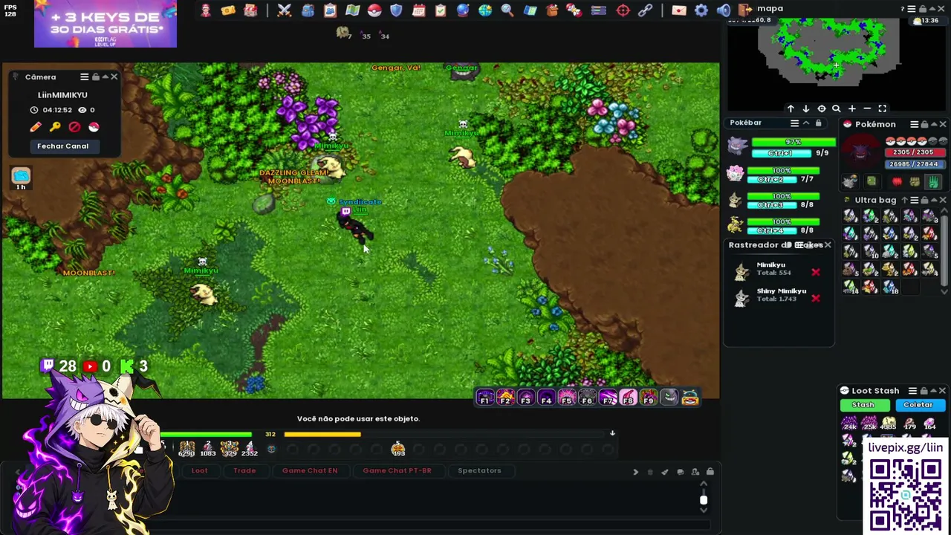Viewport: 951px width, 535px height.
Task: Select the tan fist stance in Pokémon panel
Action: (x=915, y=181)
